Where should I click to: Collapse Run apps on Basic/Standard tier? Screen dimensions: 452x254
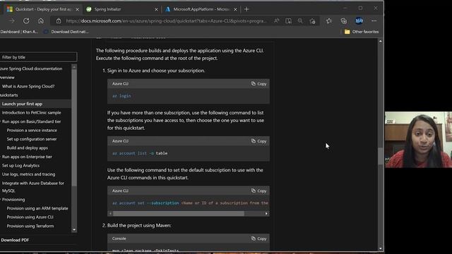coord(31,121)
